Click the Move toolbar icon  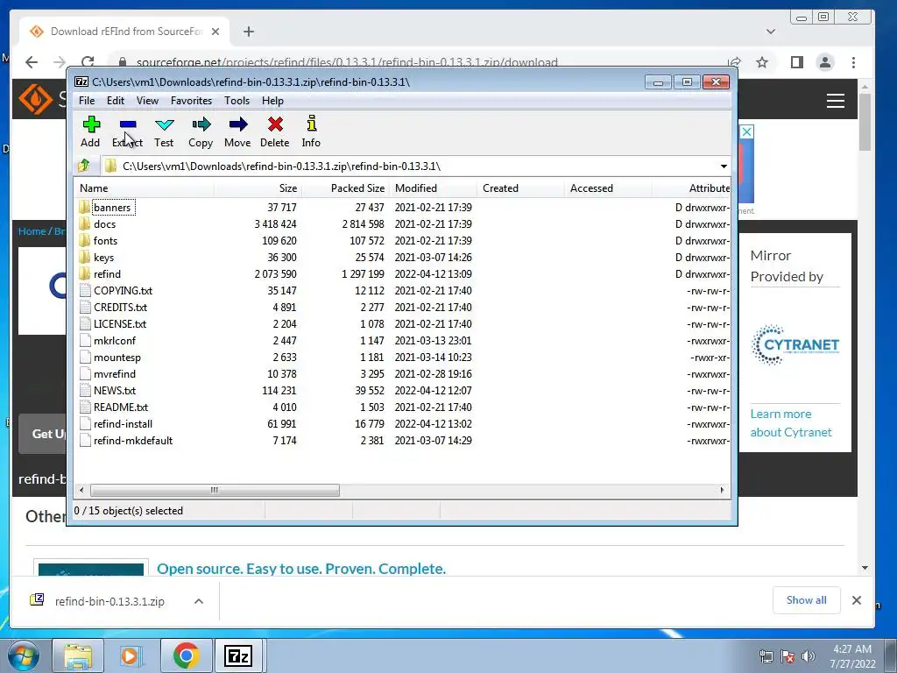pos(237,131)
